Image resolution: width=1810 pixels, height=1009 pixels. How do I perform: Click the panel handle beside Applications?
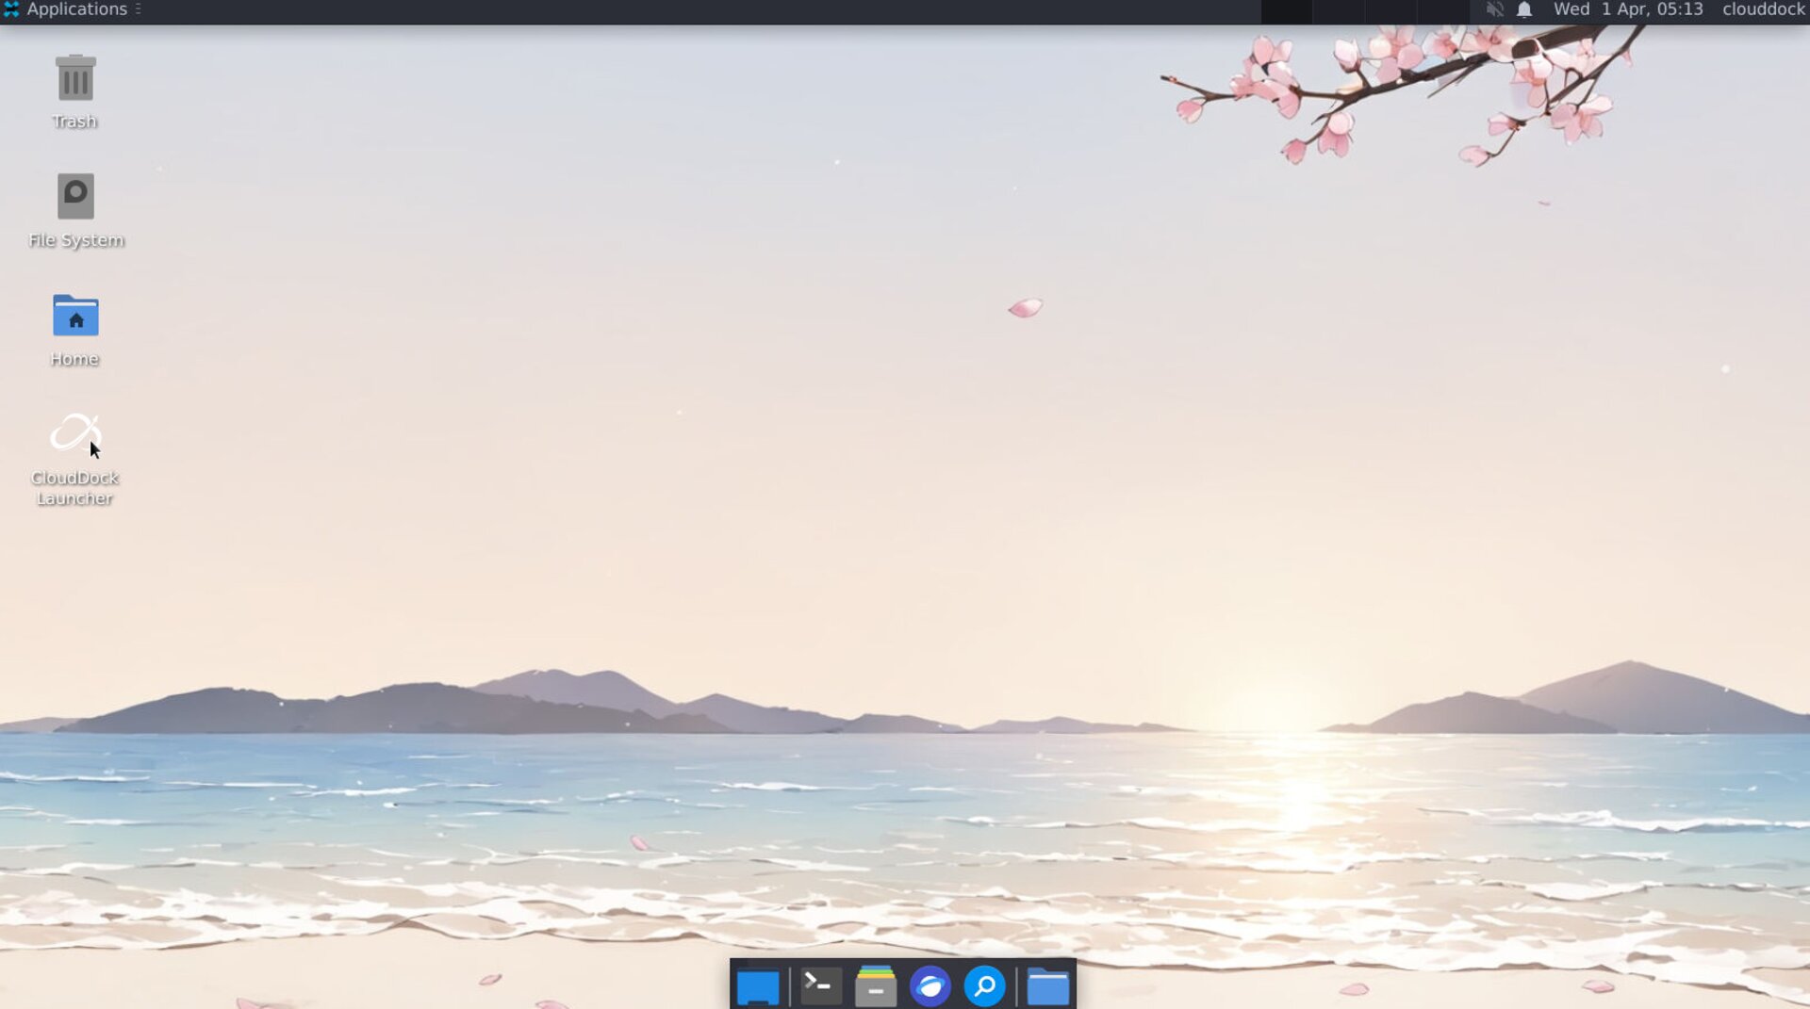pos(138,9)
